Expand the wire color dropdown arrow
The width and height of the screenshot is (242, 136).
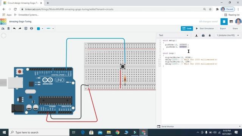tap(43, 29)
